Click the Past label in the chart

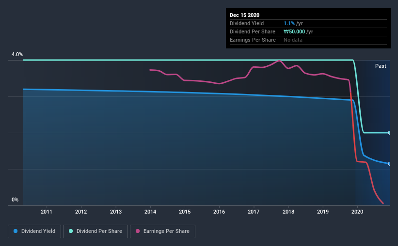(x=381, y=66)
